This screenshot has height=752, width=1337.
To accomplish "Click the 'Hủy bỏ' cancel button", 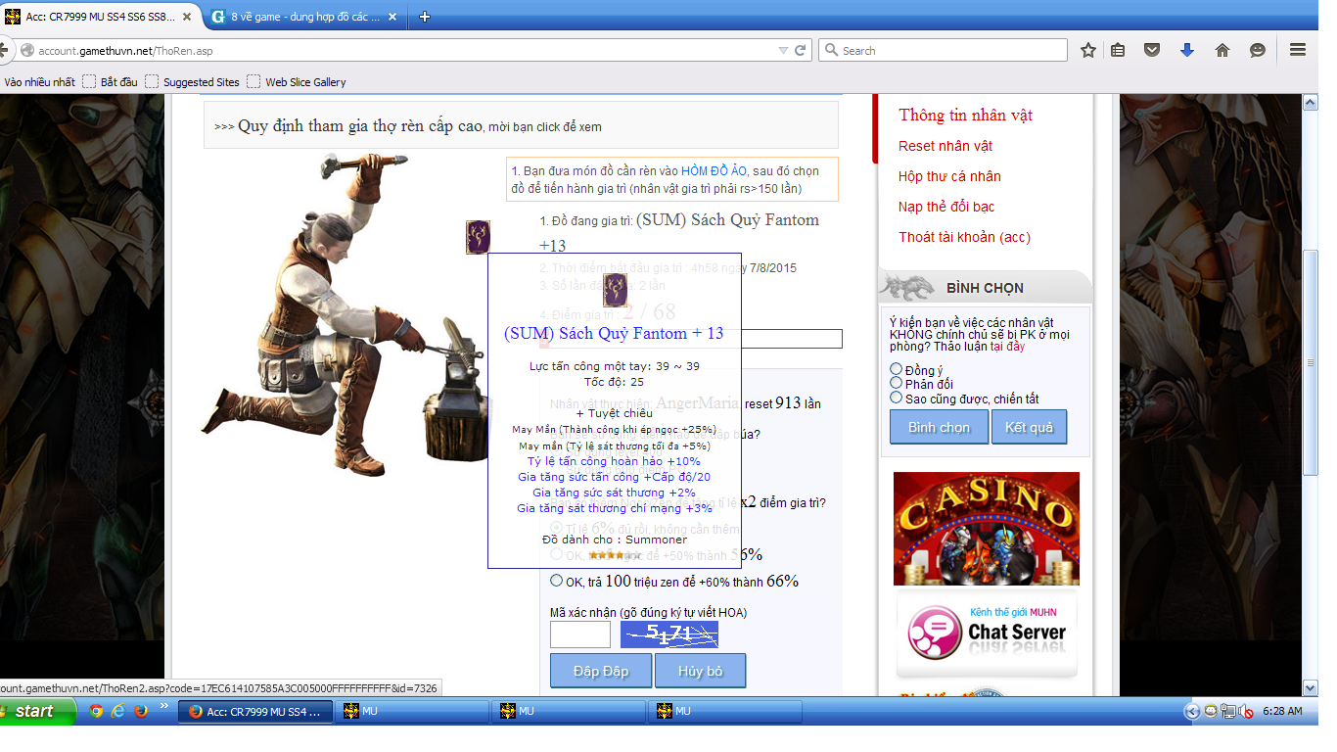I will (700, 671).
